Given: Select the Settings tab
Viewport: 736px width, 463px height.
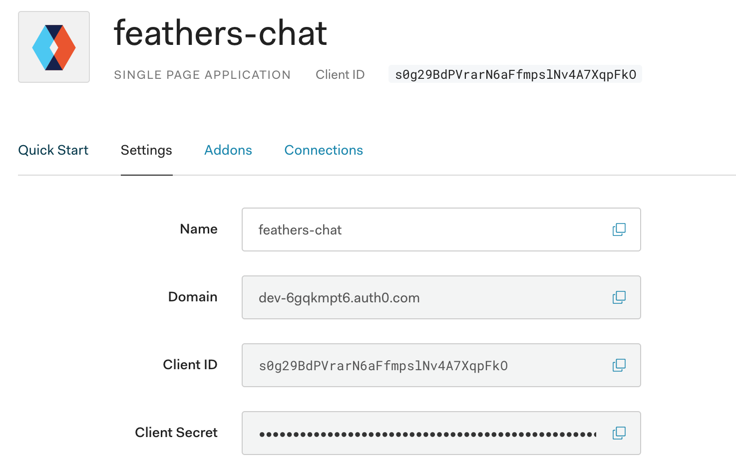Looking at the screenshot, I should [146, 150].
